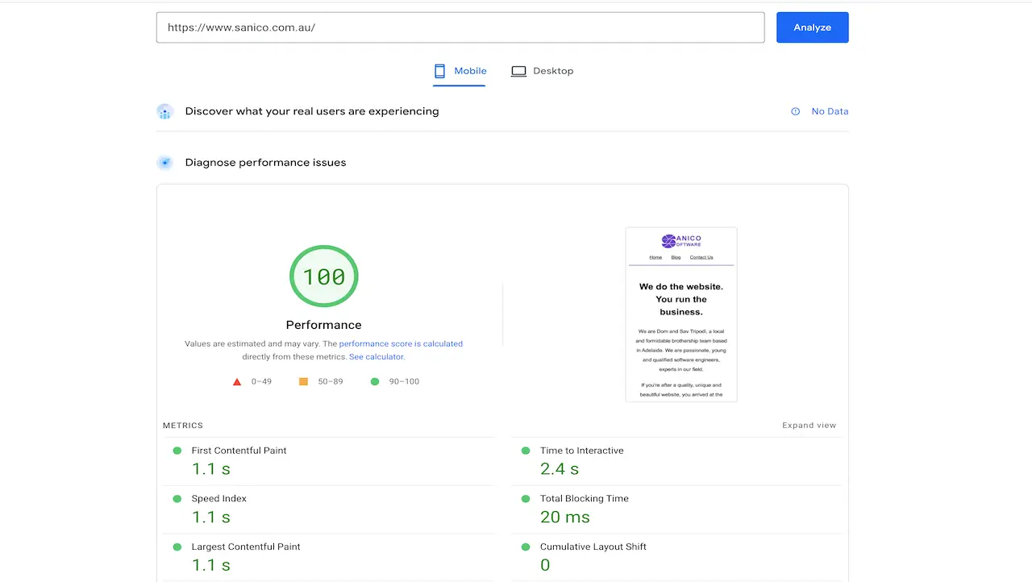Open Expand view for metrics
The image size is (1032, 582).
(x=809, y=425)
